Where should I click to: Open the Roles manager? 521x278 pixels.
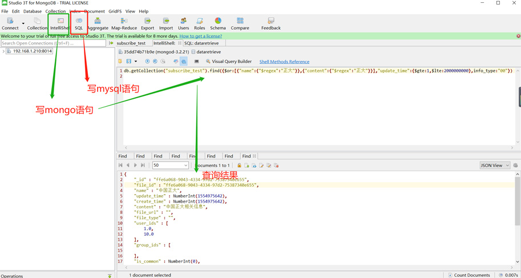(199, 23)
